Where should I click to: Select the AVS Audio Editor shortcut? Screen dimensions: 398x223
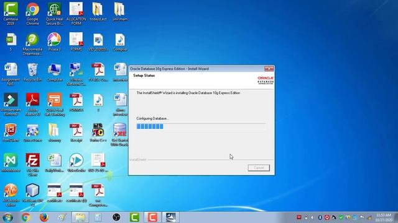[11, 195]
